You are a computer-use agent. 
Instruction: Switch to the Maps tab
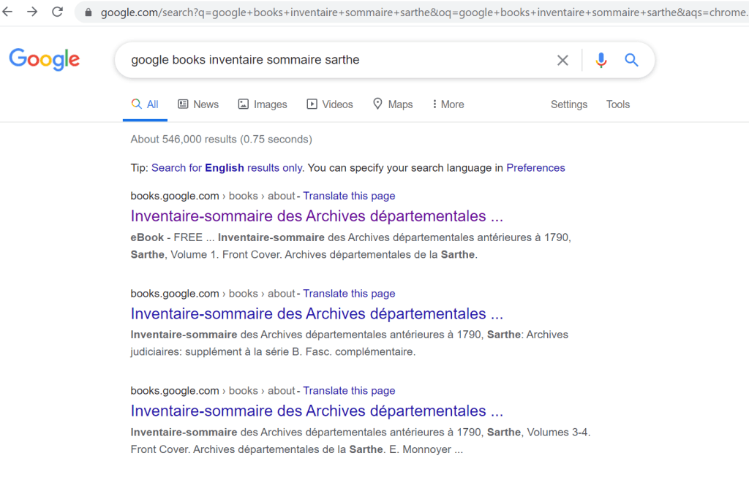click(x=393, y=104)
